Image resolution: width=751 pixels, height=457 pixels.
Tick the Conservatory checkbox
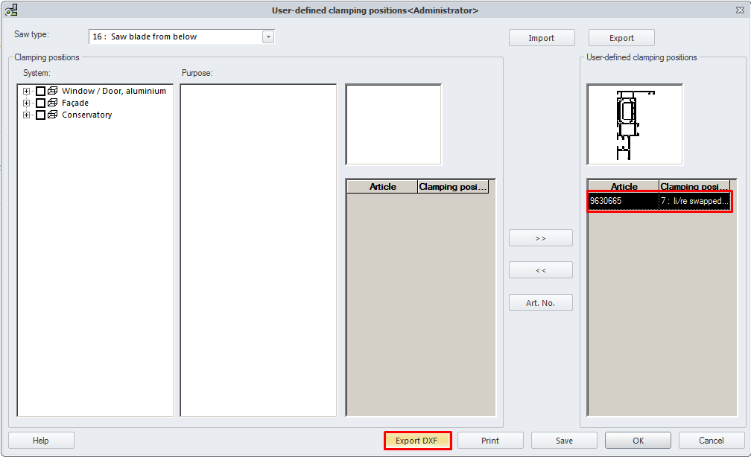point(40,115)
